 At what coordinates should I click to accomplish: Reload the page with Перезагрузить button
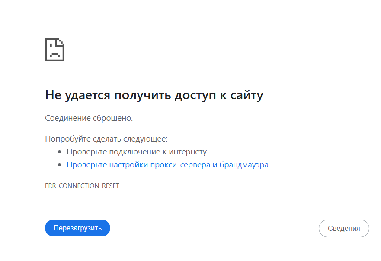(77, 228)
